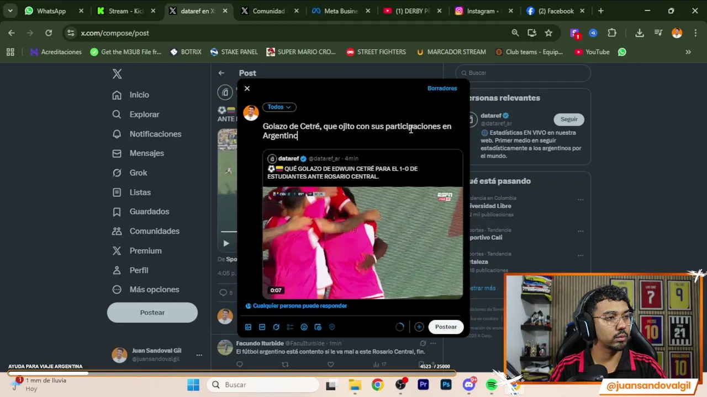Go back with Post header arrow

(221, 73)
